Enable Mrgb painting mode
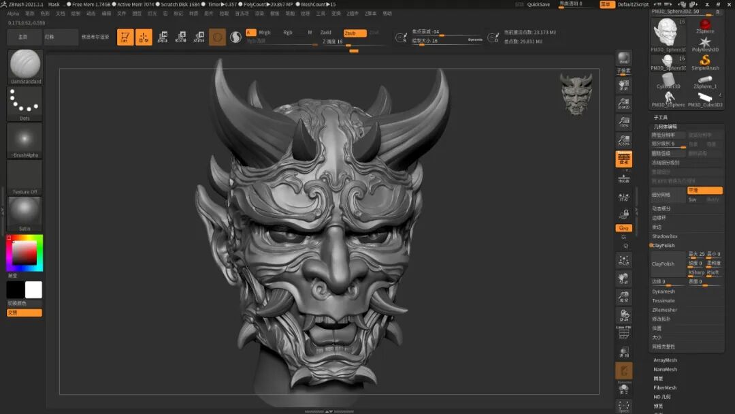The image size is (735, 414). click(265, 33)
